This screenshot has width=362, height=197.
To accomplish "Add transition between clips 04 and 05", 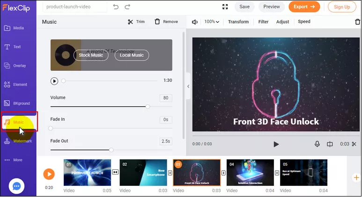I will [277, 173].
